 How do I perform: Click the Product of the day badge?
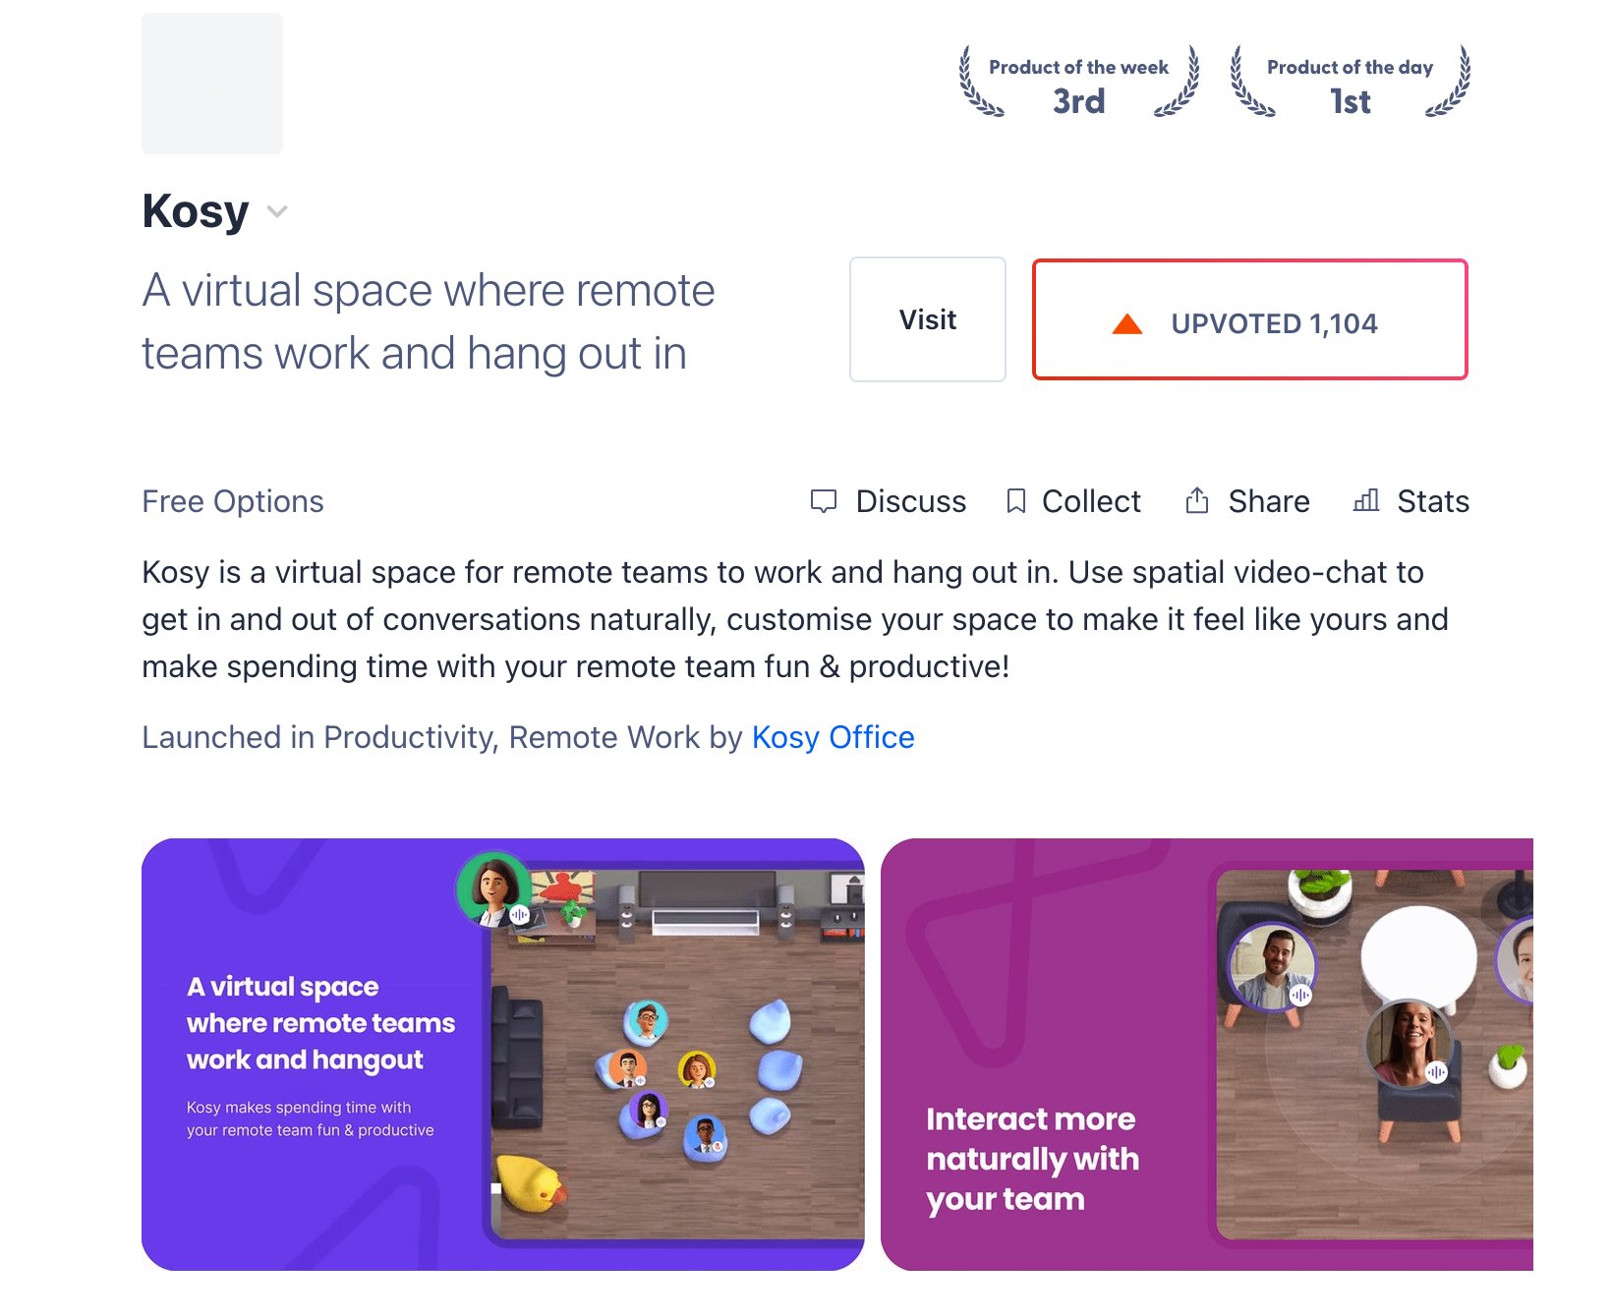pyautogui.click(x=1351, y=82)
